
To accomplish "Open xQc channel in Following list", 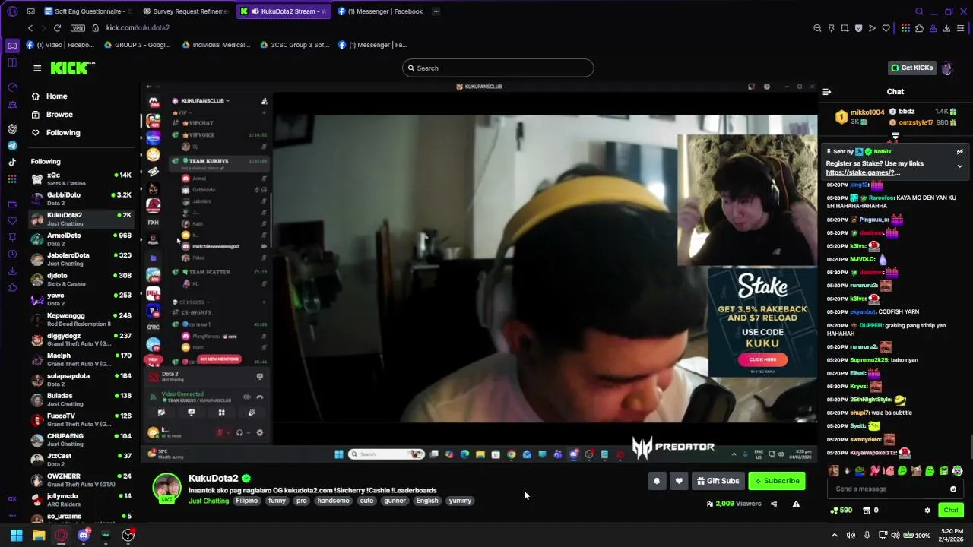I will coord(81,179).
